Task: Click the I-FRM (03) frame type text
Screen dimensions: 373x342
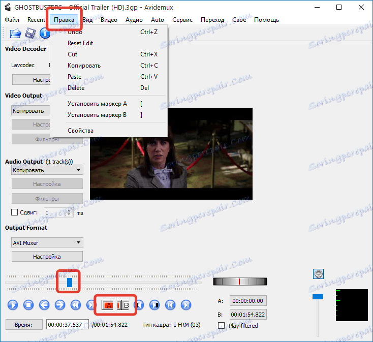Action: tap(187, 325)
